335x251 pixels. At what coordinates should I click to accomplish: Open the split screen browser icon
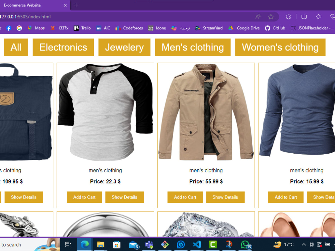point(304,17)
